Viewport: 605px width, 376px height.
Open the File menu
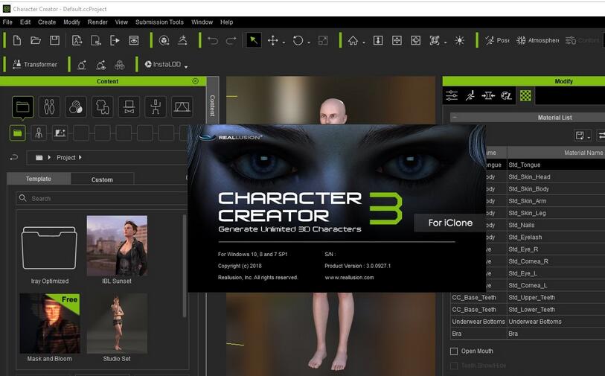7,22
